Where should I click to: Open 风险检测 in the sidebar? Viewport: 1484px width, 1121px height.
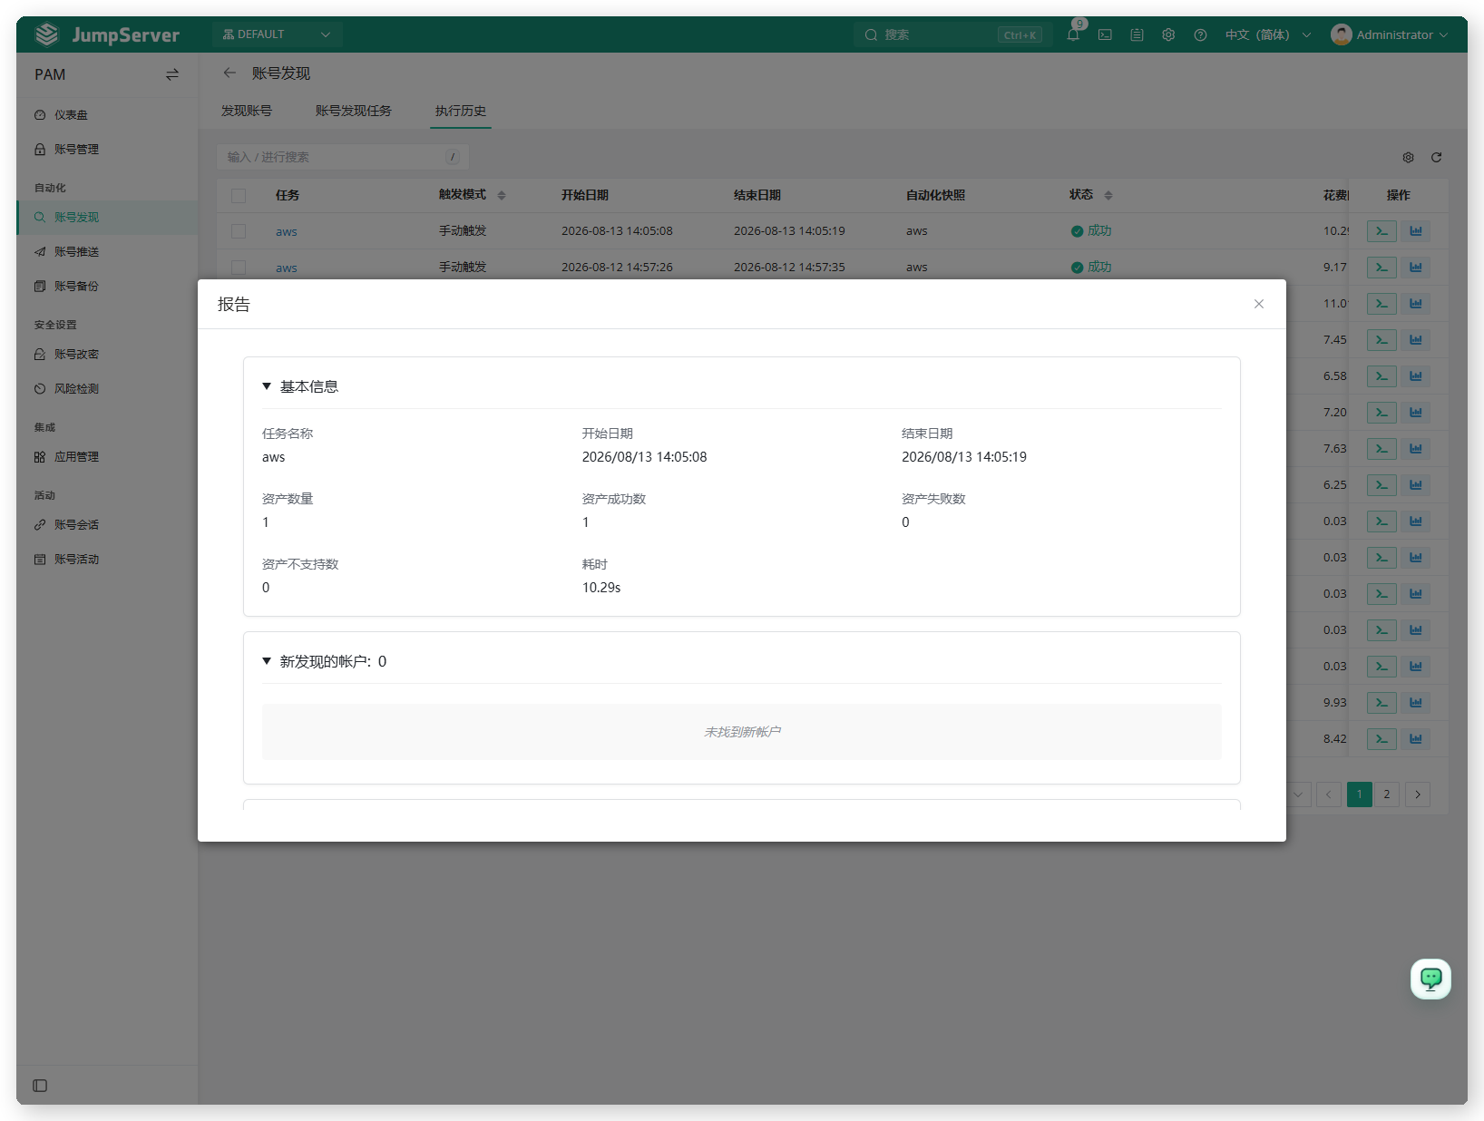(x=107, y=389)
